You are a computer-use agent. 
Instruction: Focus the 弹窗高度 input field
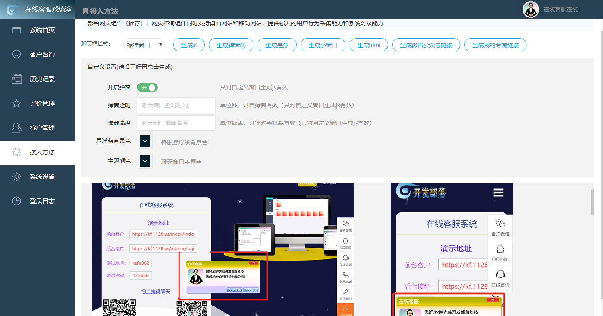click(176, 123)
